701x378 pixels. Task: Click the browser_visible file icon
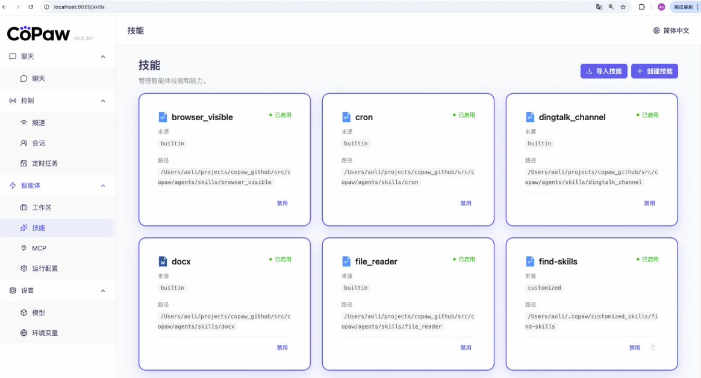pos(162,117)
